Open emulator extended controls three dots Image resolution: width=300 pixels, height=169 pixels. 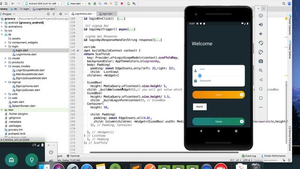[x=261, y=108]
